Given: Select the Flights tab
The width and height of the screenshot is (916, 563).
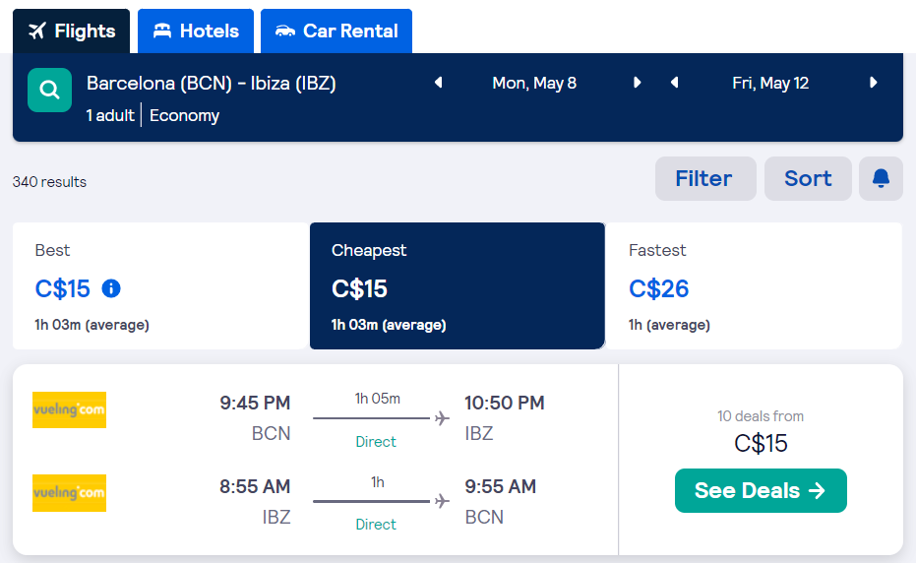Looking at the screenshot, I should pyautogui.click(x=71, y=31).
